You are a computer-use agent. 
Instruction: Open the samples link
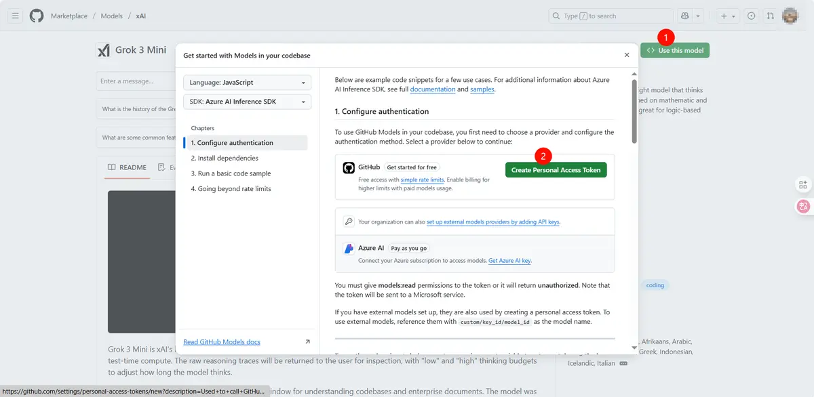click(x=482, y=89)
